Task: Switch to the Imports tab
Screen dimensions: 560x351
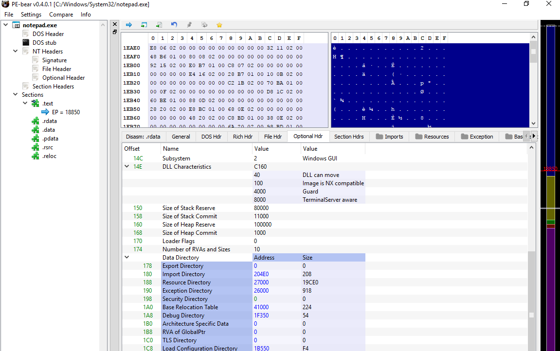Action: [x=389, y=137]
